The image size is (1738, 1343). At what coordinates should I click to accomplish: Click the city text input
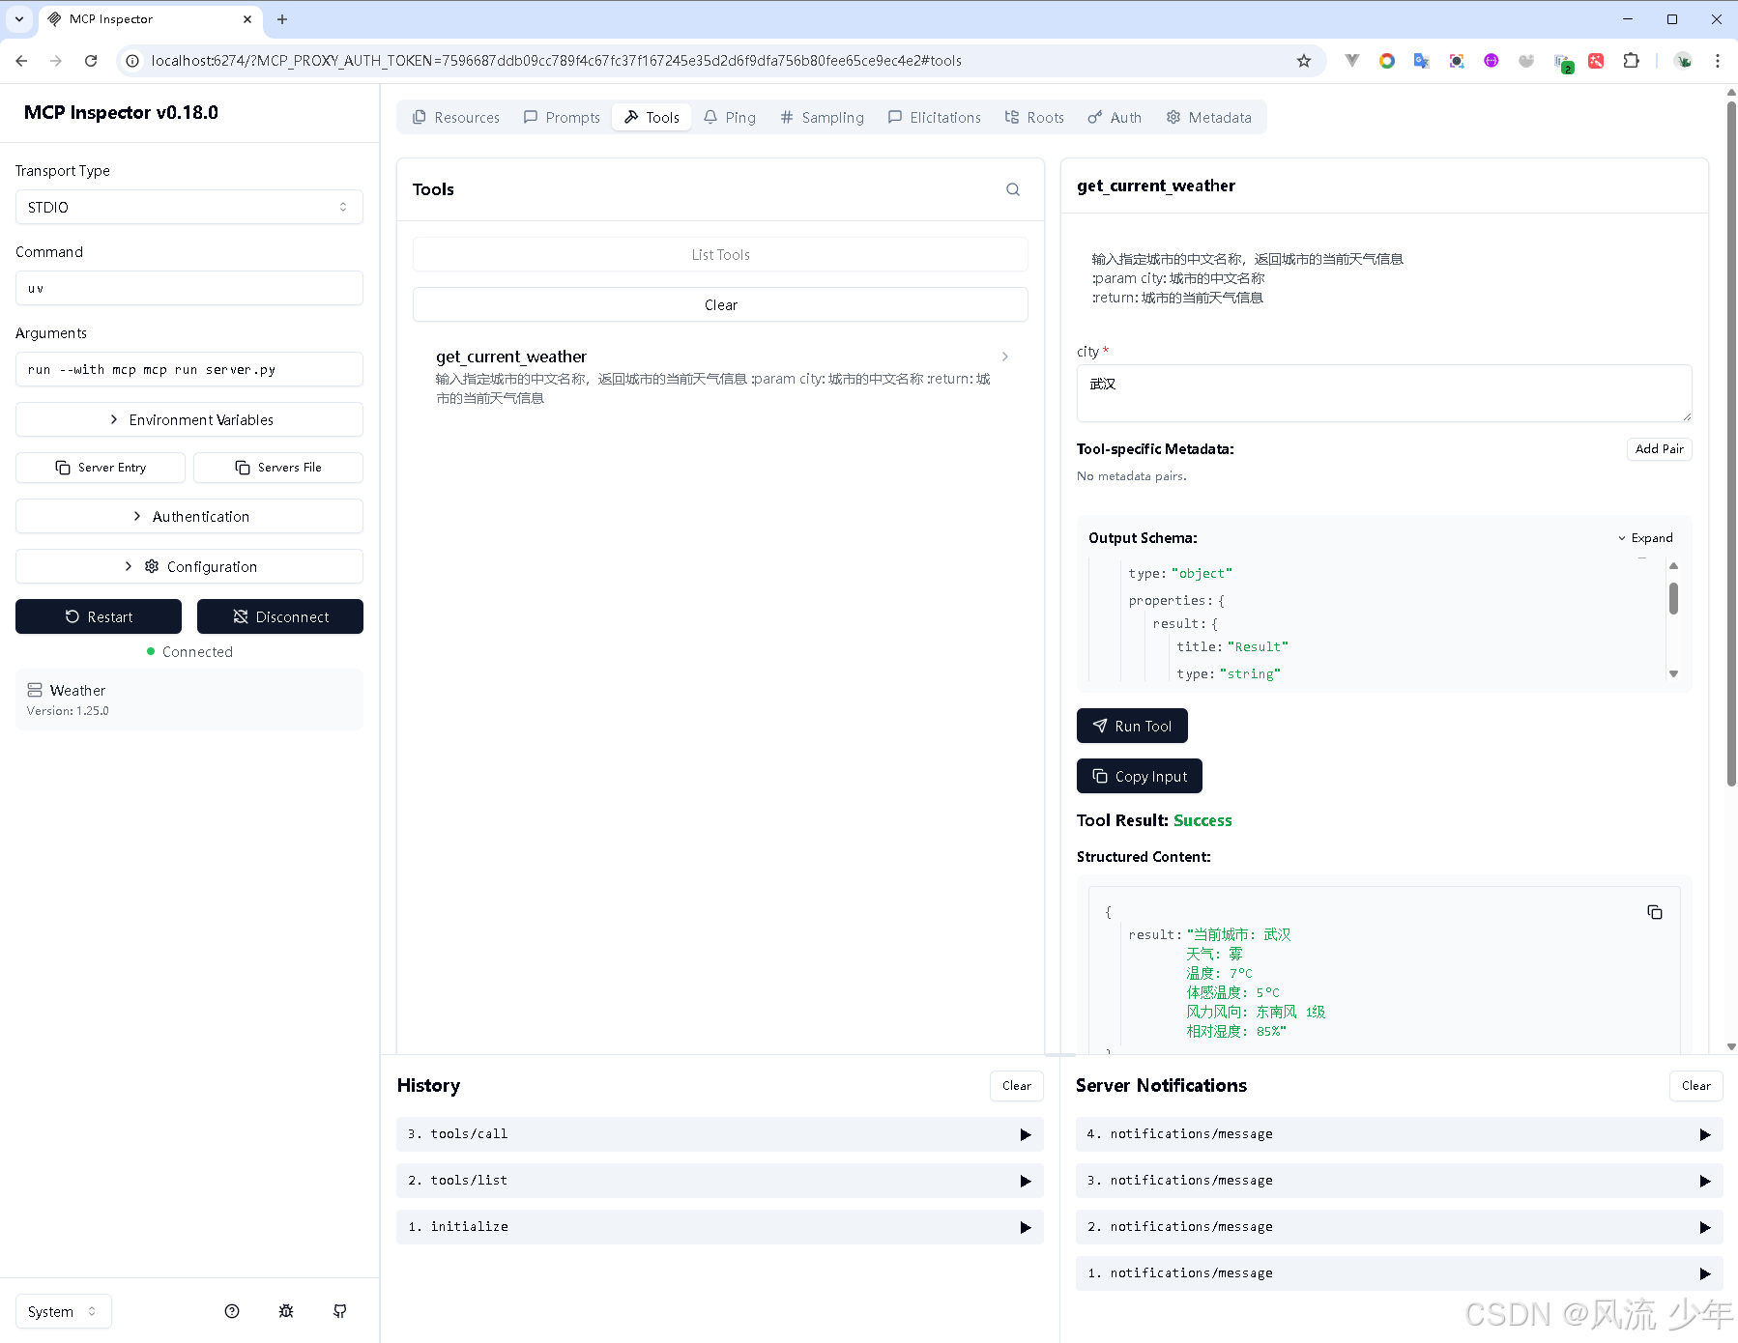(1384, 393)
